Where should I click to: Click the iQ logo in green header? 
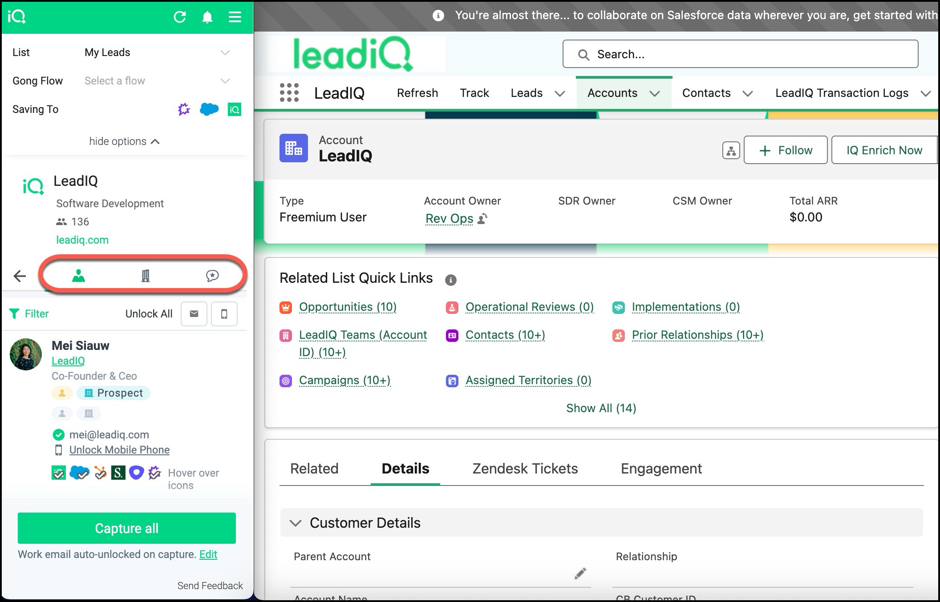[x=16, y=16]
